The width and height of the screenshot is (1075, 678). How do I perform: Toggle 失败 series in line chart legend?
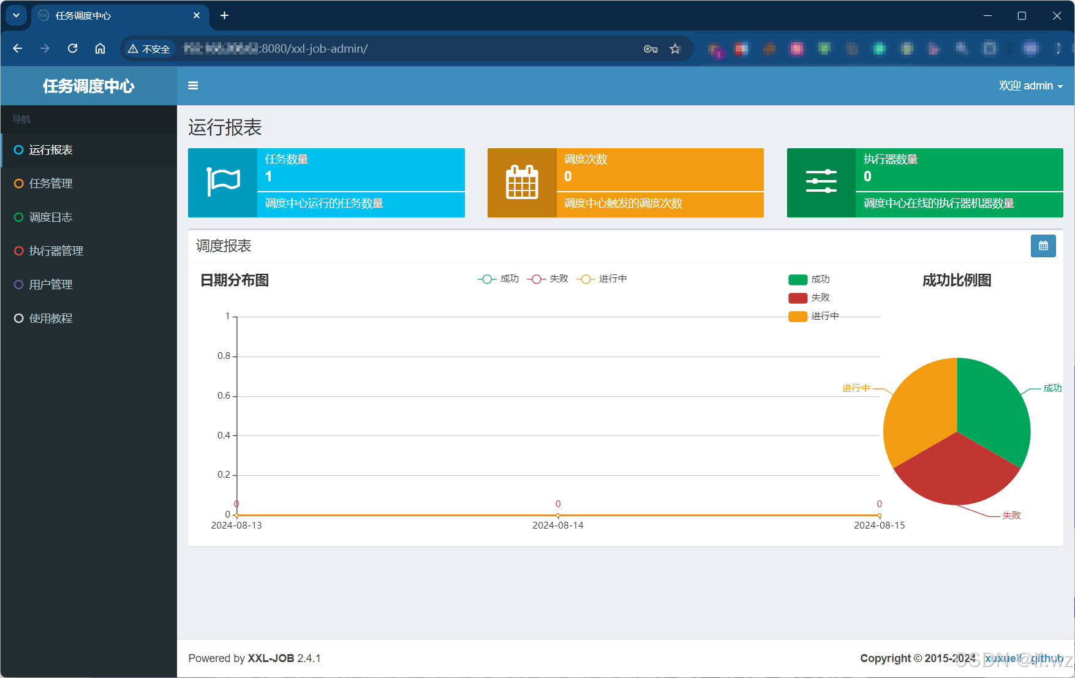click(548, 279)
